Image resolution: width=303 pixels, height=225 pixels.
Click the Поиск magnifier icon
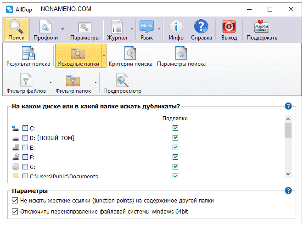point(16,27)
